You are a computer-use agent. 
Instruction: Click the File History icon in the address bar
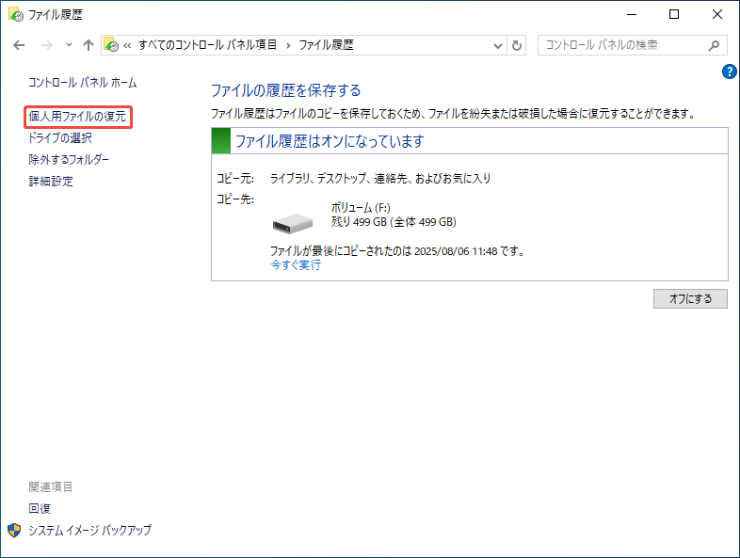coord(111,45)
